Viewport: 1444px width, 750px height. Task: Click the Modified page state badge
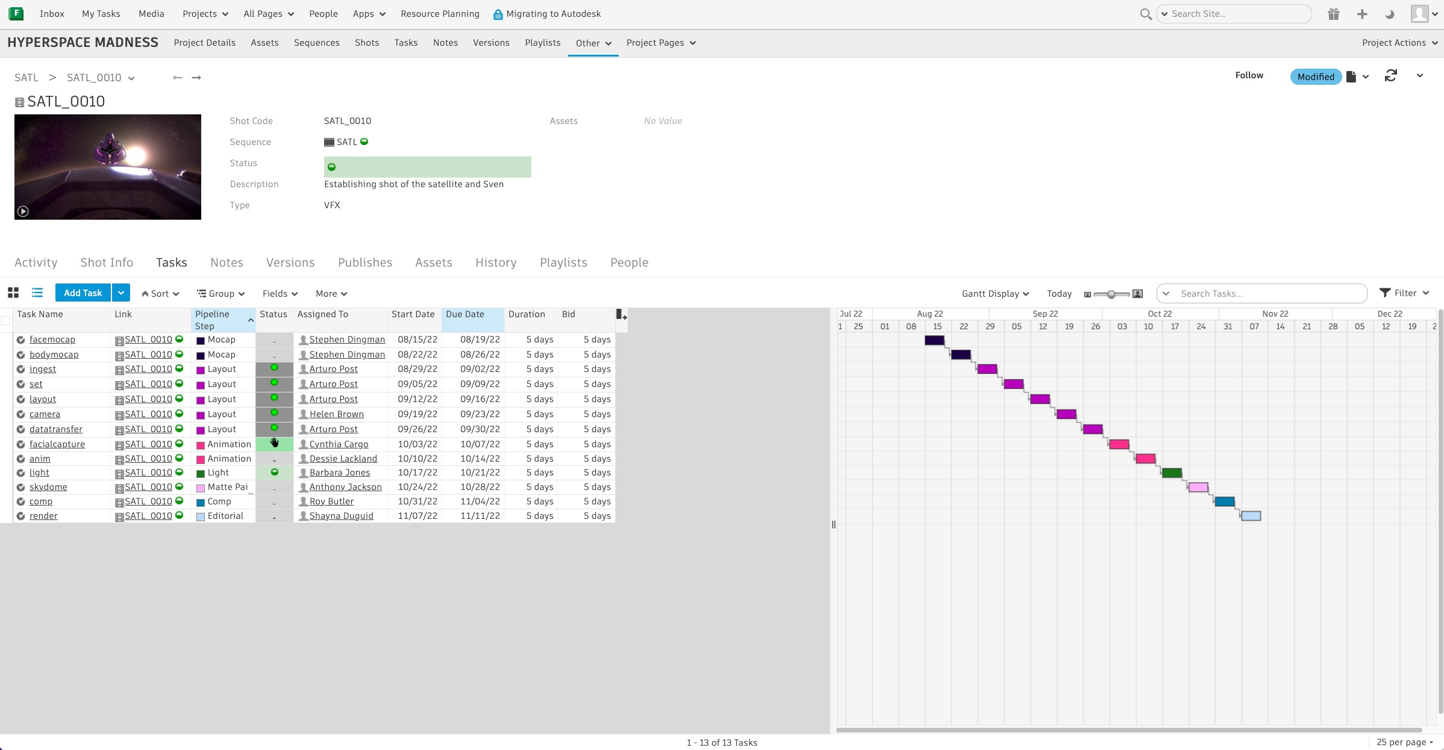tap(1316, 76)
